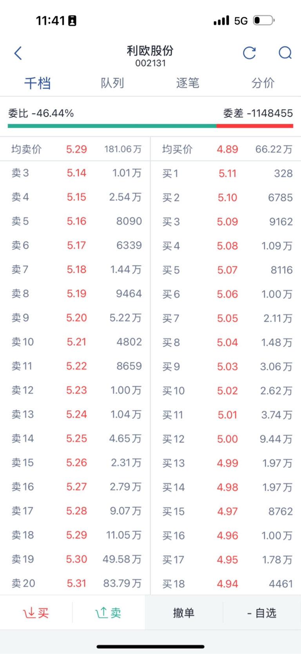301x654 pixels.
Task: Tap the 均买价 4.89 summary
Action: pos(226,149)
